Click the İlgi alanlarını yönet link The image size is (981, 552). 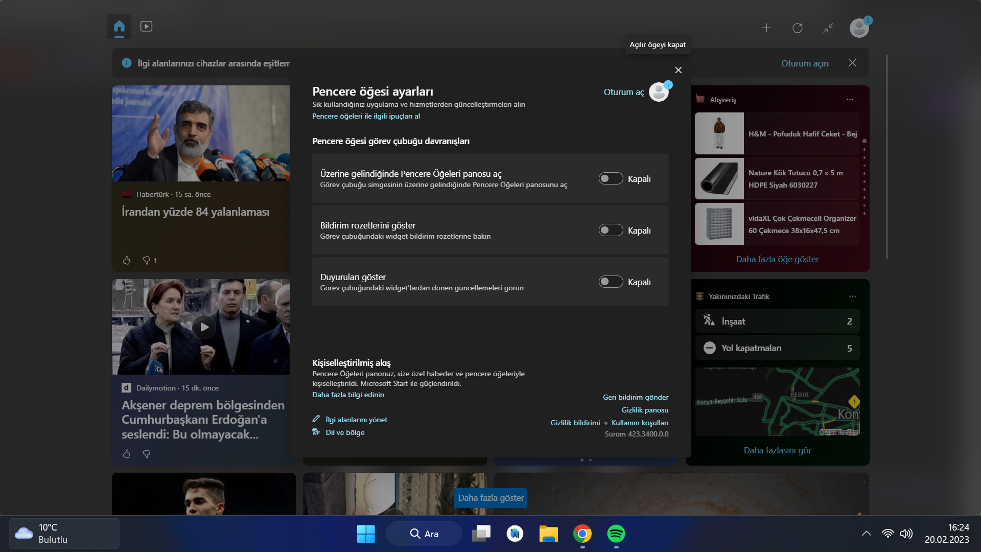[356, 420]
